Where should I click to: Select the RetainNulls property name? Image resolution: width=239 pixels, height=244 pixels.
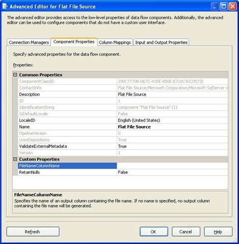pos(29,172)
